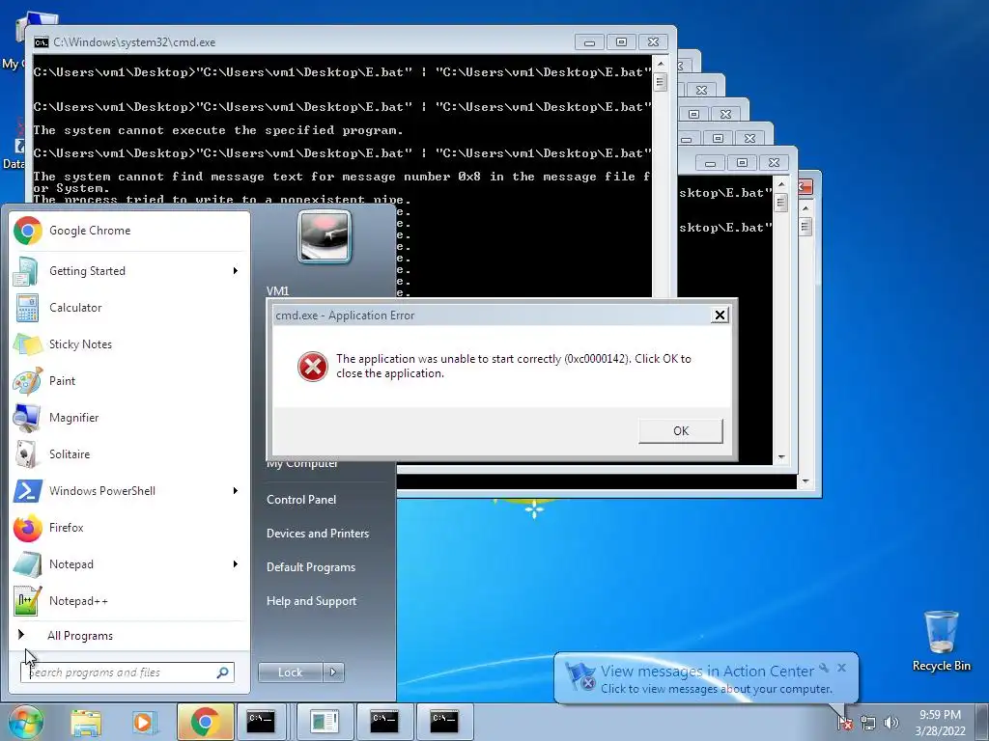Launch Notepad++ from Start menu

click(129, 600)
